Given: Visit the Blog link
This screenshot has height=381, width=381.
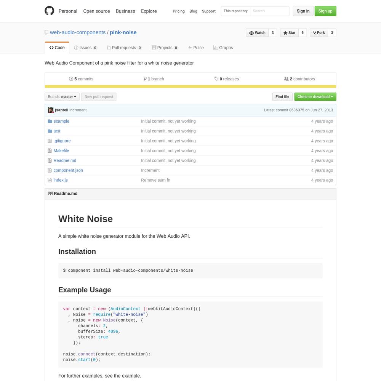Looking at the screenshot, I should (193, 11).
